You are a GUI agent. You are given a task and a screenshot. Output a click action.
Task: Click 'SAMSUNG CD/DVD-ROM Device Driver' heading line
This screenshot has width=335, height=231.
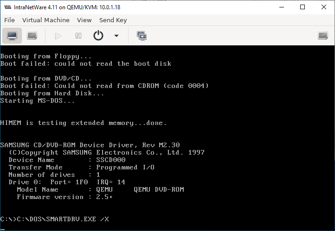click(x=90, y=145)
